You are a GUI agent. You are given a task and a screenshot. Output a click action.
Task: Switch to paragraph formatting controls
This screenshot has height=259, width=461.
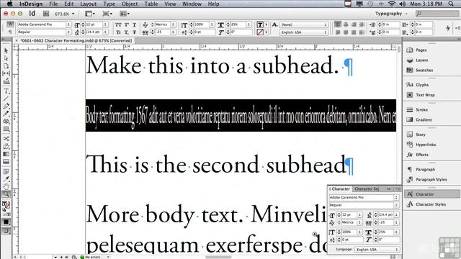pos(10,32)
